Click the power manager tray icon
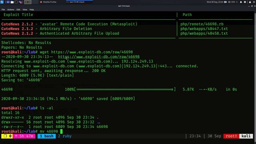 [x=245, y=2]
